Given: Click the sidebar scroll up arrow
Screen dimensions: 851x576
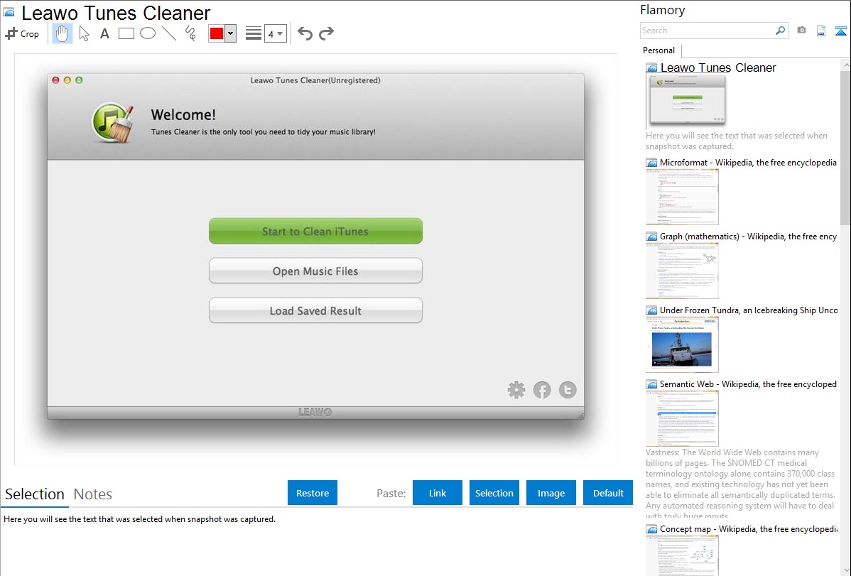Looking at the screenshot, I should 845,65.
